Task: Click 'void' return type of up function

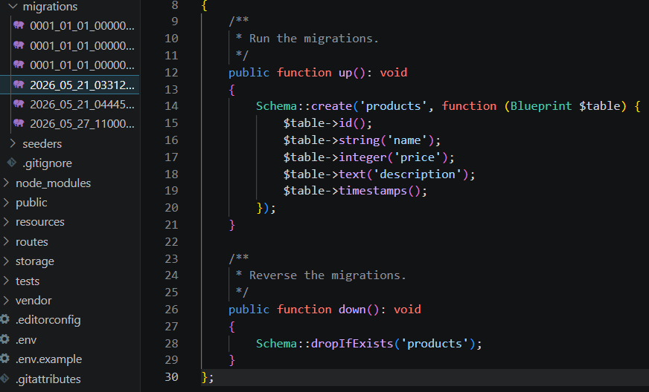Action: pyautogui.click(x=393, y=73)
